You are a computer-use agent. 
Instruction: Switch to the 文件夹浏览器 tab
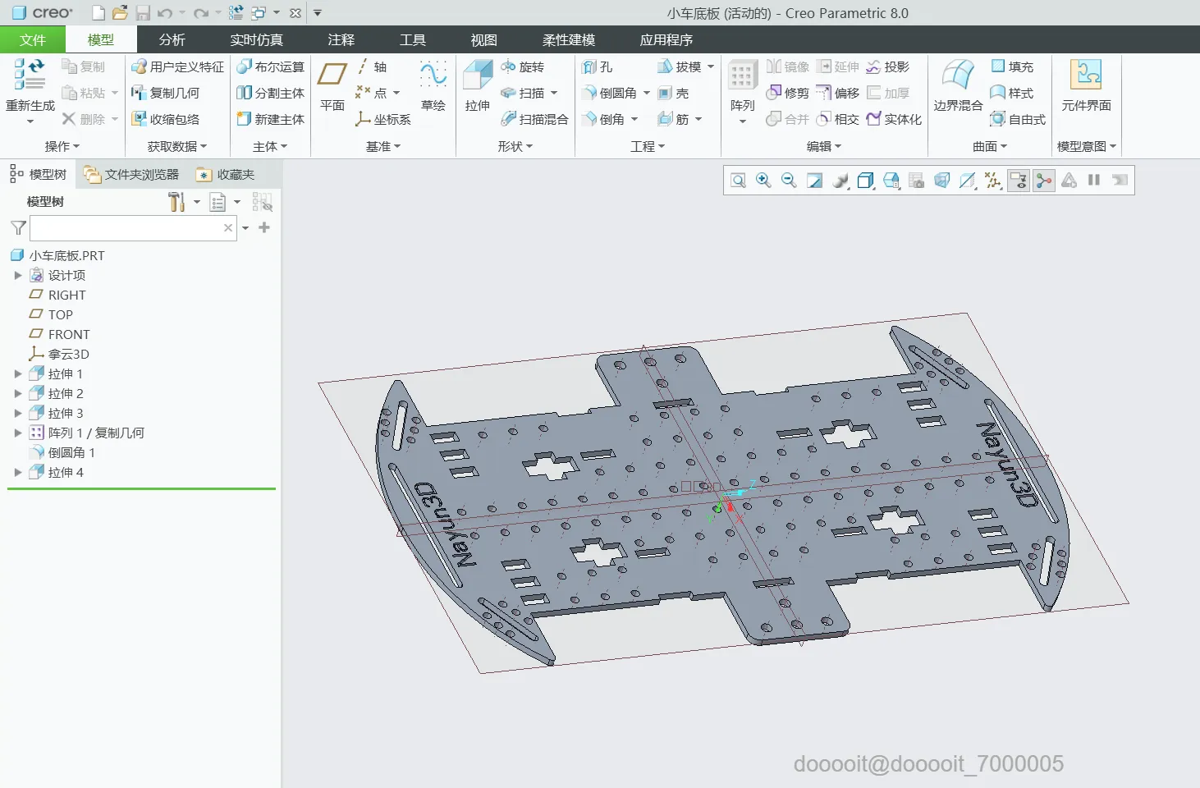click(131, 175)
